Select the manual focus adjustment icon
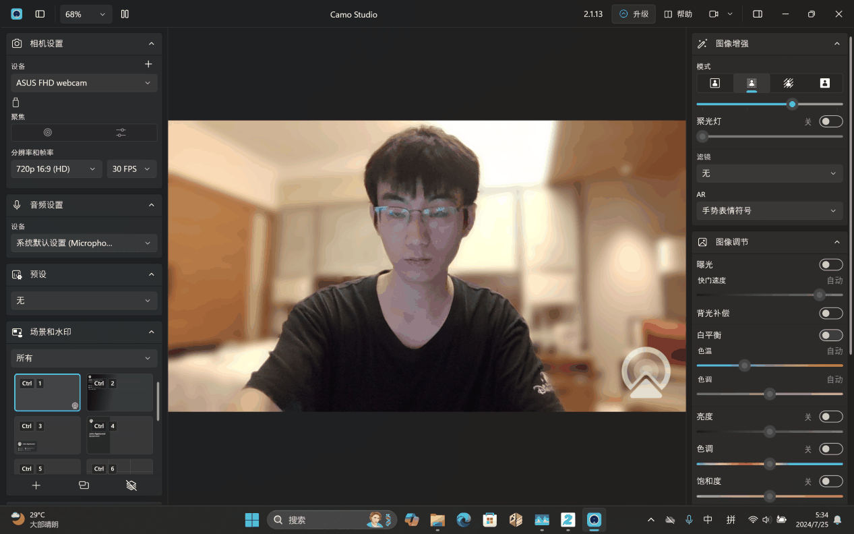This screenshot has height=534, width=854. coord(120,132)
